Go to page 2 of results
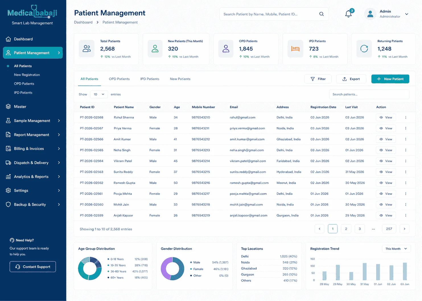 tap(346, 229)
